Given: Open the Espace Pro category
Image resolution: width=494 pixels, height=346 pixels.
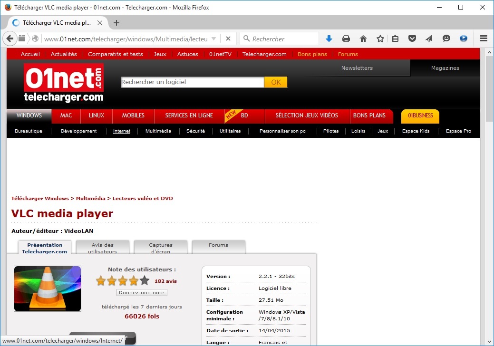Looking at the screenshot, I should pyautogui.click(x=458, y=131).
